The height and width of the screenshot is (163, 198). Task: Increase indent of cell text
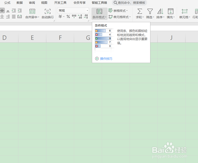click(x=20, y=10)
